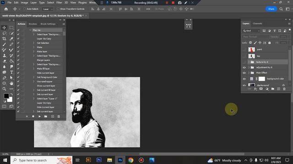This screenshot has width=293, height=164.
Task: Select the Move tool
Action: click(x=4, y=28)
